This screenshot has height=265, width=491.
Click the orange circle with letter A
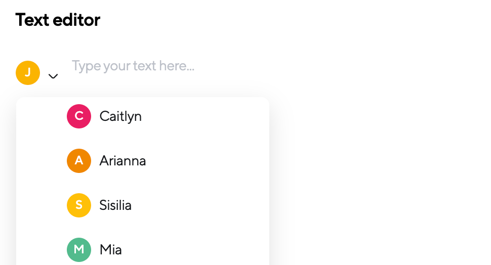pos(79,161)
